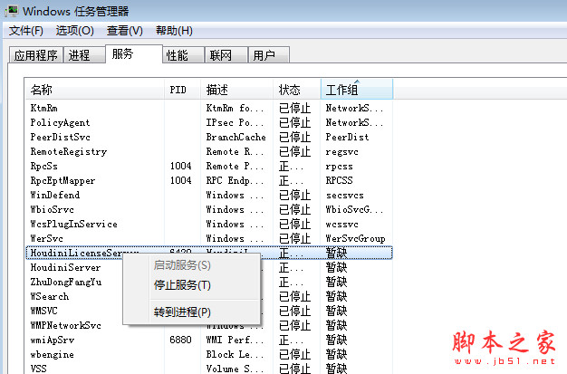567x374 pixels.
Task: Select the WerSvc service row
Action: (209, 238)
